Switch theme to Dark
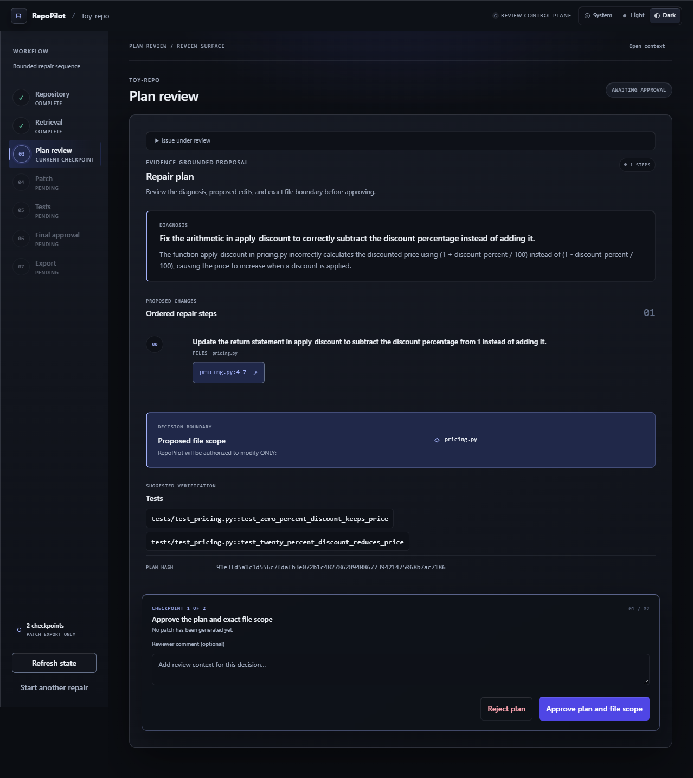Screen dimensions: 693x778 pos(665,16)
